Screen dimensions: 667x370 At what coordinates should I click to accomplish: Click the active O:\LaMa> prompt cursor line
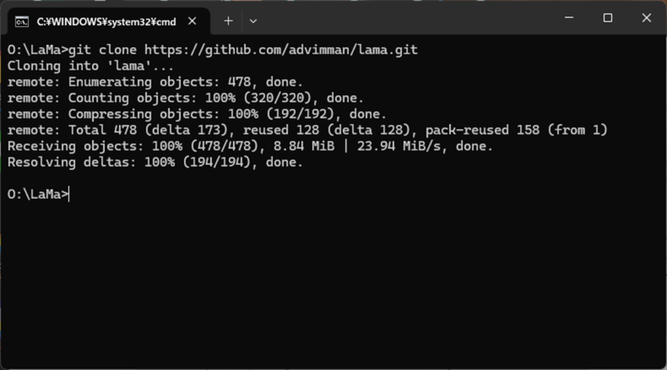(38, 194)
